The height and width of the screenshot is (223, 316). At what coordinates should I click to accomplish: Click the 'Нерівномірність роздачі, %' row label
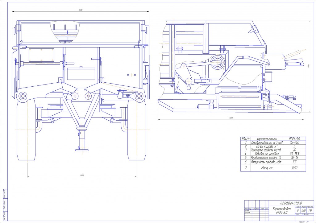[x=266, y=158]
